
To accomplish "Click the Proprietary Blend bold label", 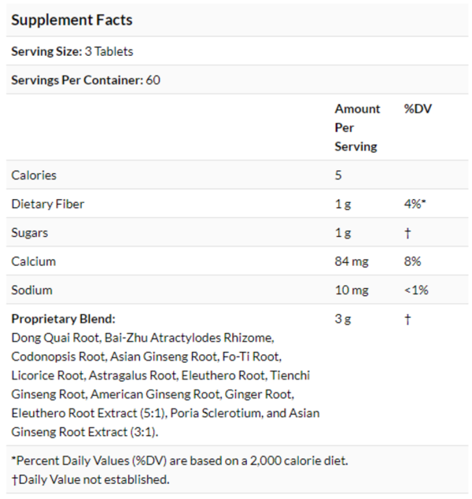I will tap(63, 319).
